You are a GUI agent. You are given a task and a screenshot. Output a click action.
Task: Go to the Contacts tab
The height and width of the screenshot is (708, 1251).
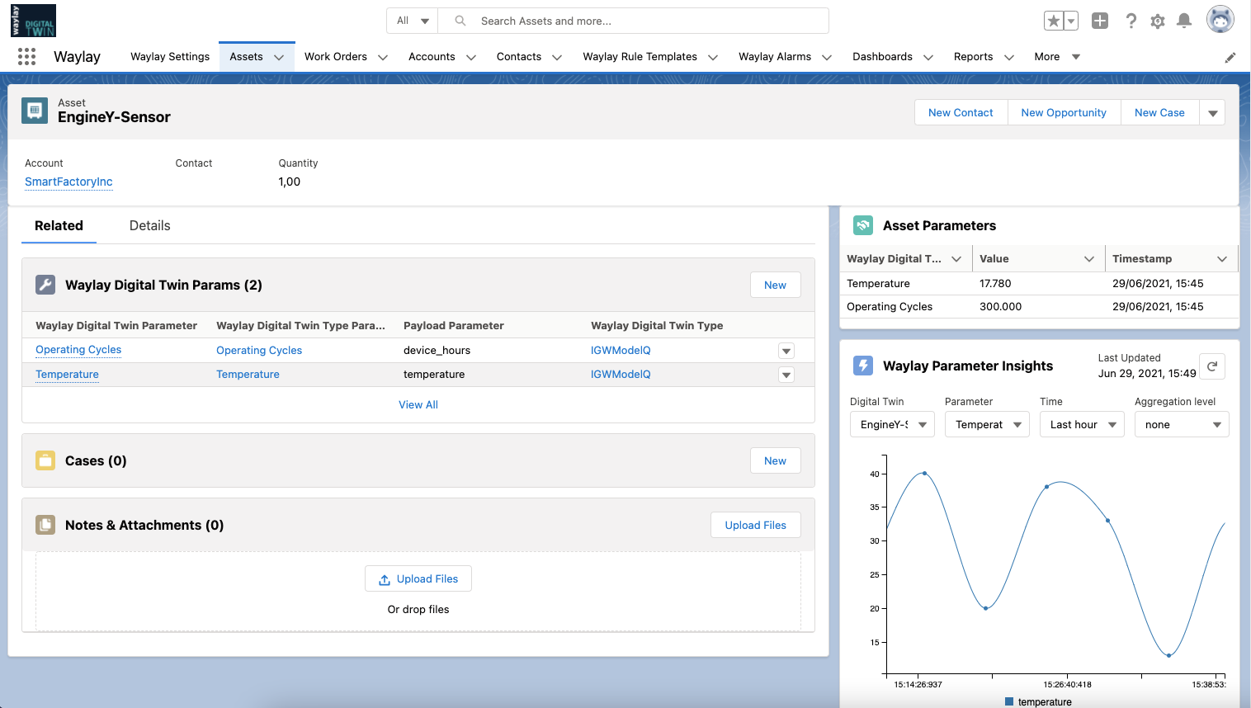pyautogui.click(x=519, y=56)
